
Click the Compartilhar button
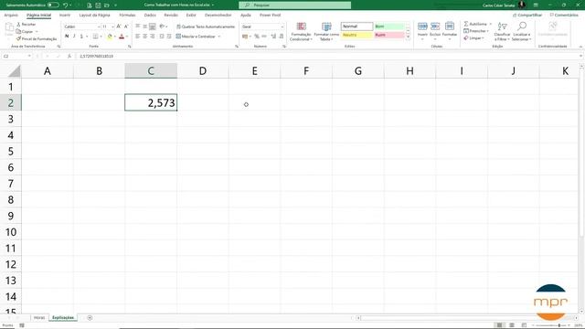(527, 15)
